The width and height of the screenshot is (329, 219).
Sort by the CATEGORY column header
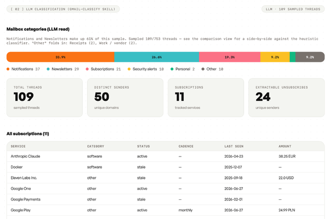(95, 146)
